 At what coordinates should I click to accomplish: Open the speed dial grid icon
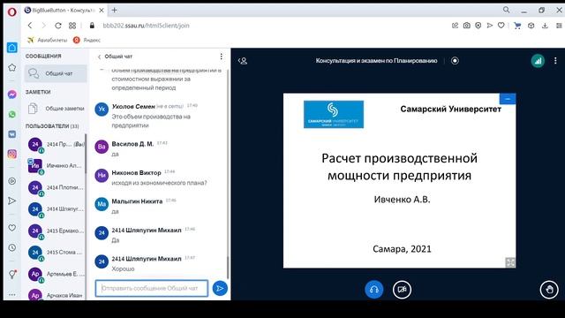pos(72,26)
